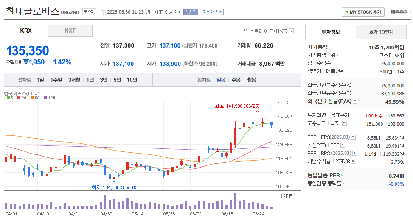Open the NXT help question icon
This screenshot has height=221, width=413.
(291, 31)
